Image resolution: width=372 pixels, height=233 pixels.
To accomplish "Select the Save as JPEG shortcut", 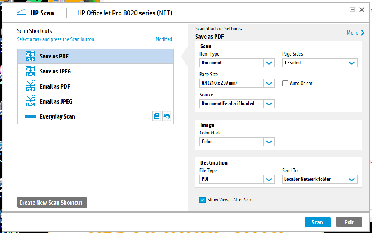I will click(x=55, y=72).
